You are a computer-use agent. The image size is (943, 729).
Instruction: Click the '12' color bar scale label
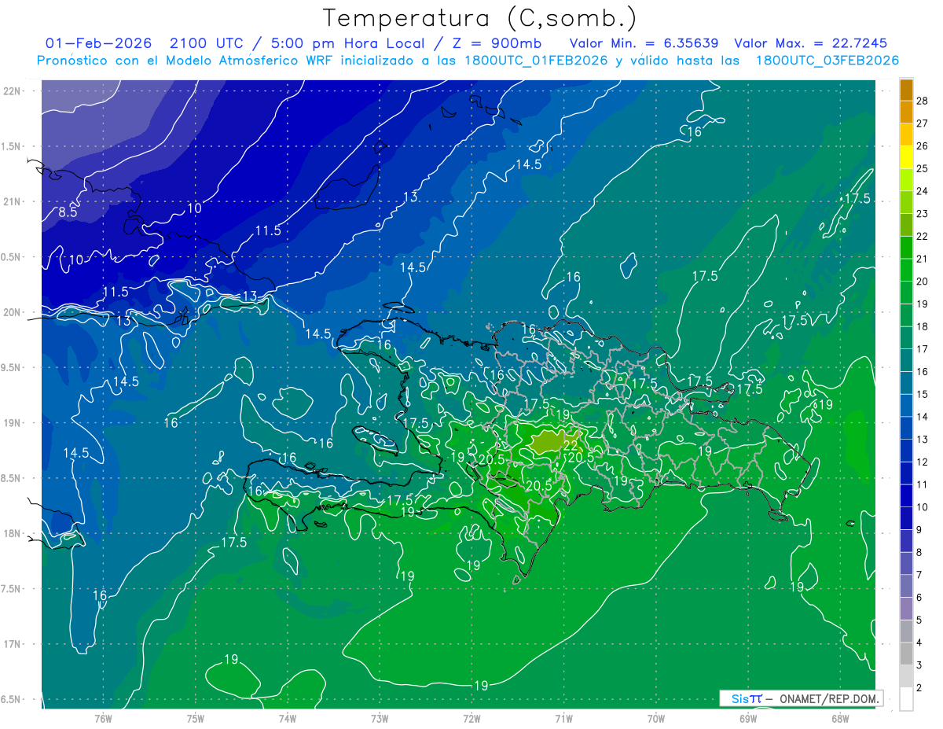pos(922,462)
